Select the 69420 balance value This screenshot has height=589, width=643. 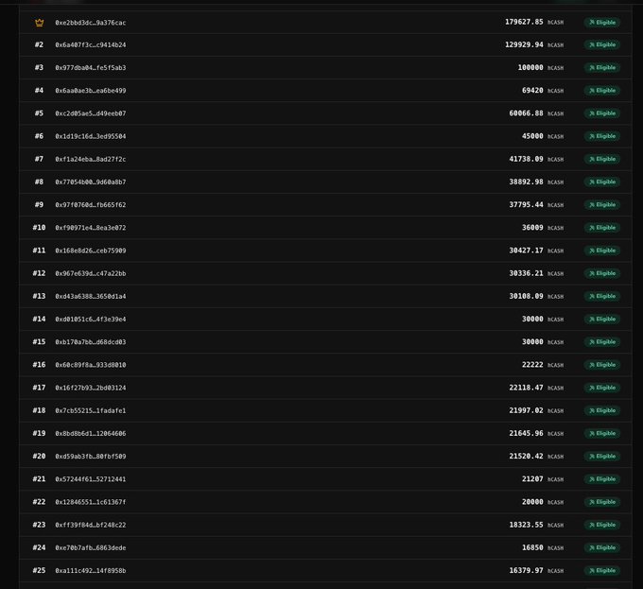(x=532, y=91)
